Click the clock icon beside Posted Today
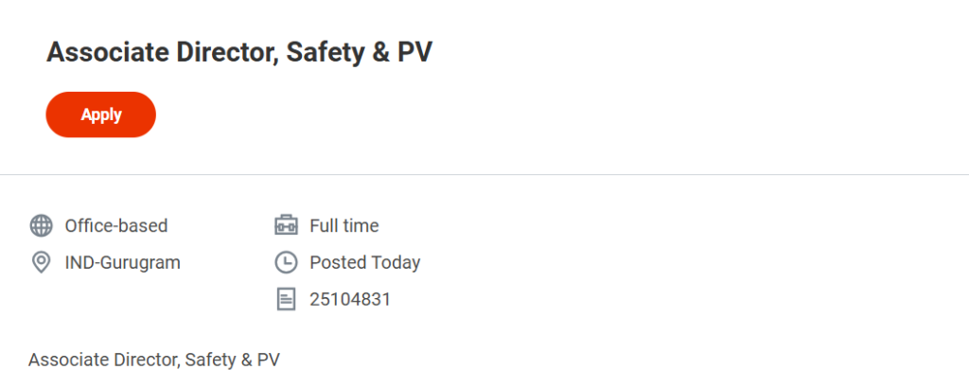969x387 pixels. point(285,262)
